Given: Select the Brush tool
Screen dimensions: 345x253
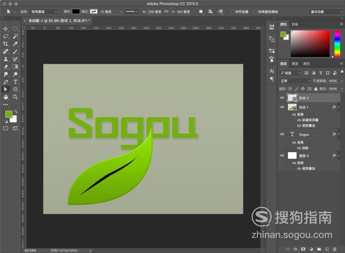Looking at the screenshot, I should point(15,52).
